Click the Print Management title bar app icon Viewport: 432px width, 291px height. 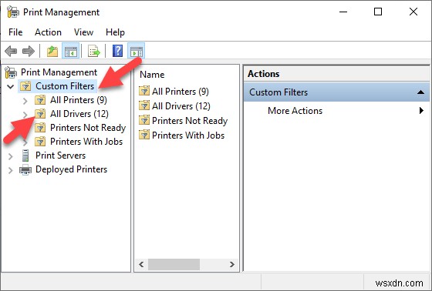(x=13, y=12)
